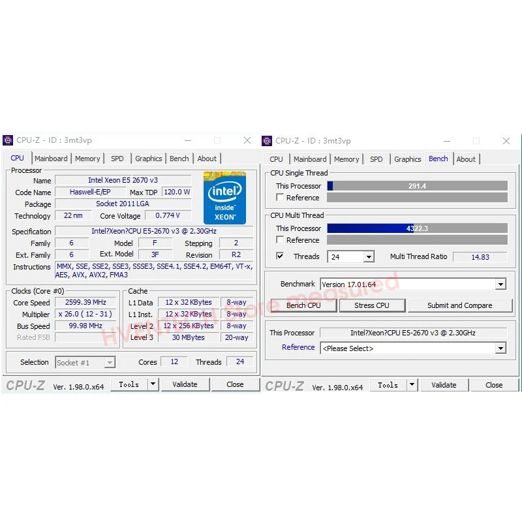Click the Instructions list field
The width and height of the screenshot is (522, 522).
tap(154, 271)
